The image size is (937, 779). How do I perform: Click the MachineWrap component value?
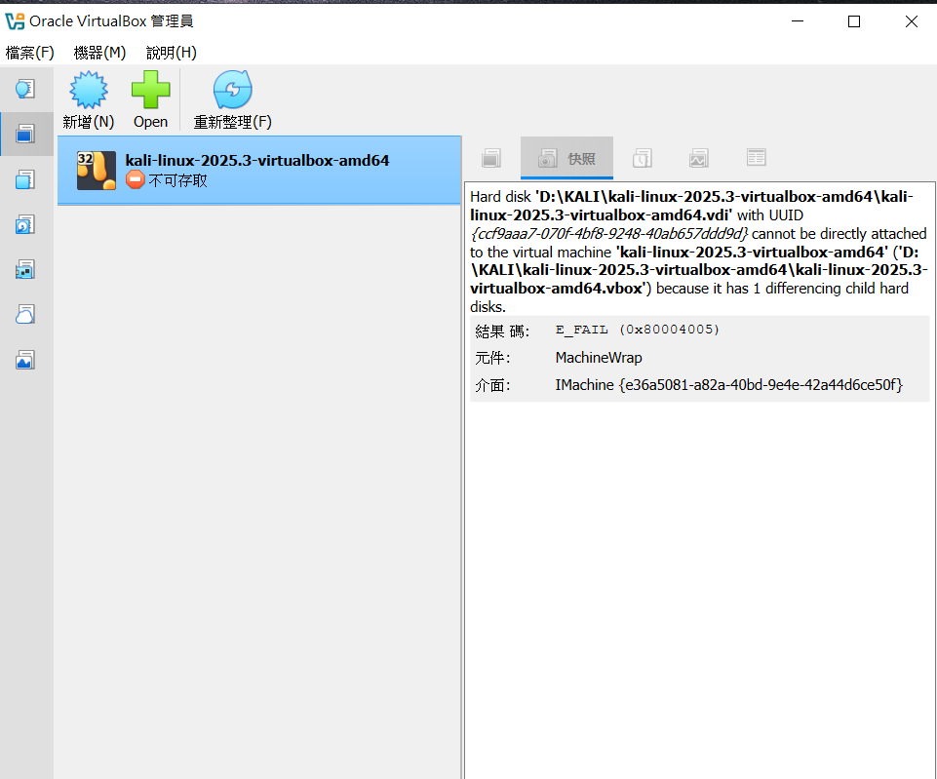(x=599, y=357)
